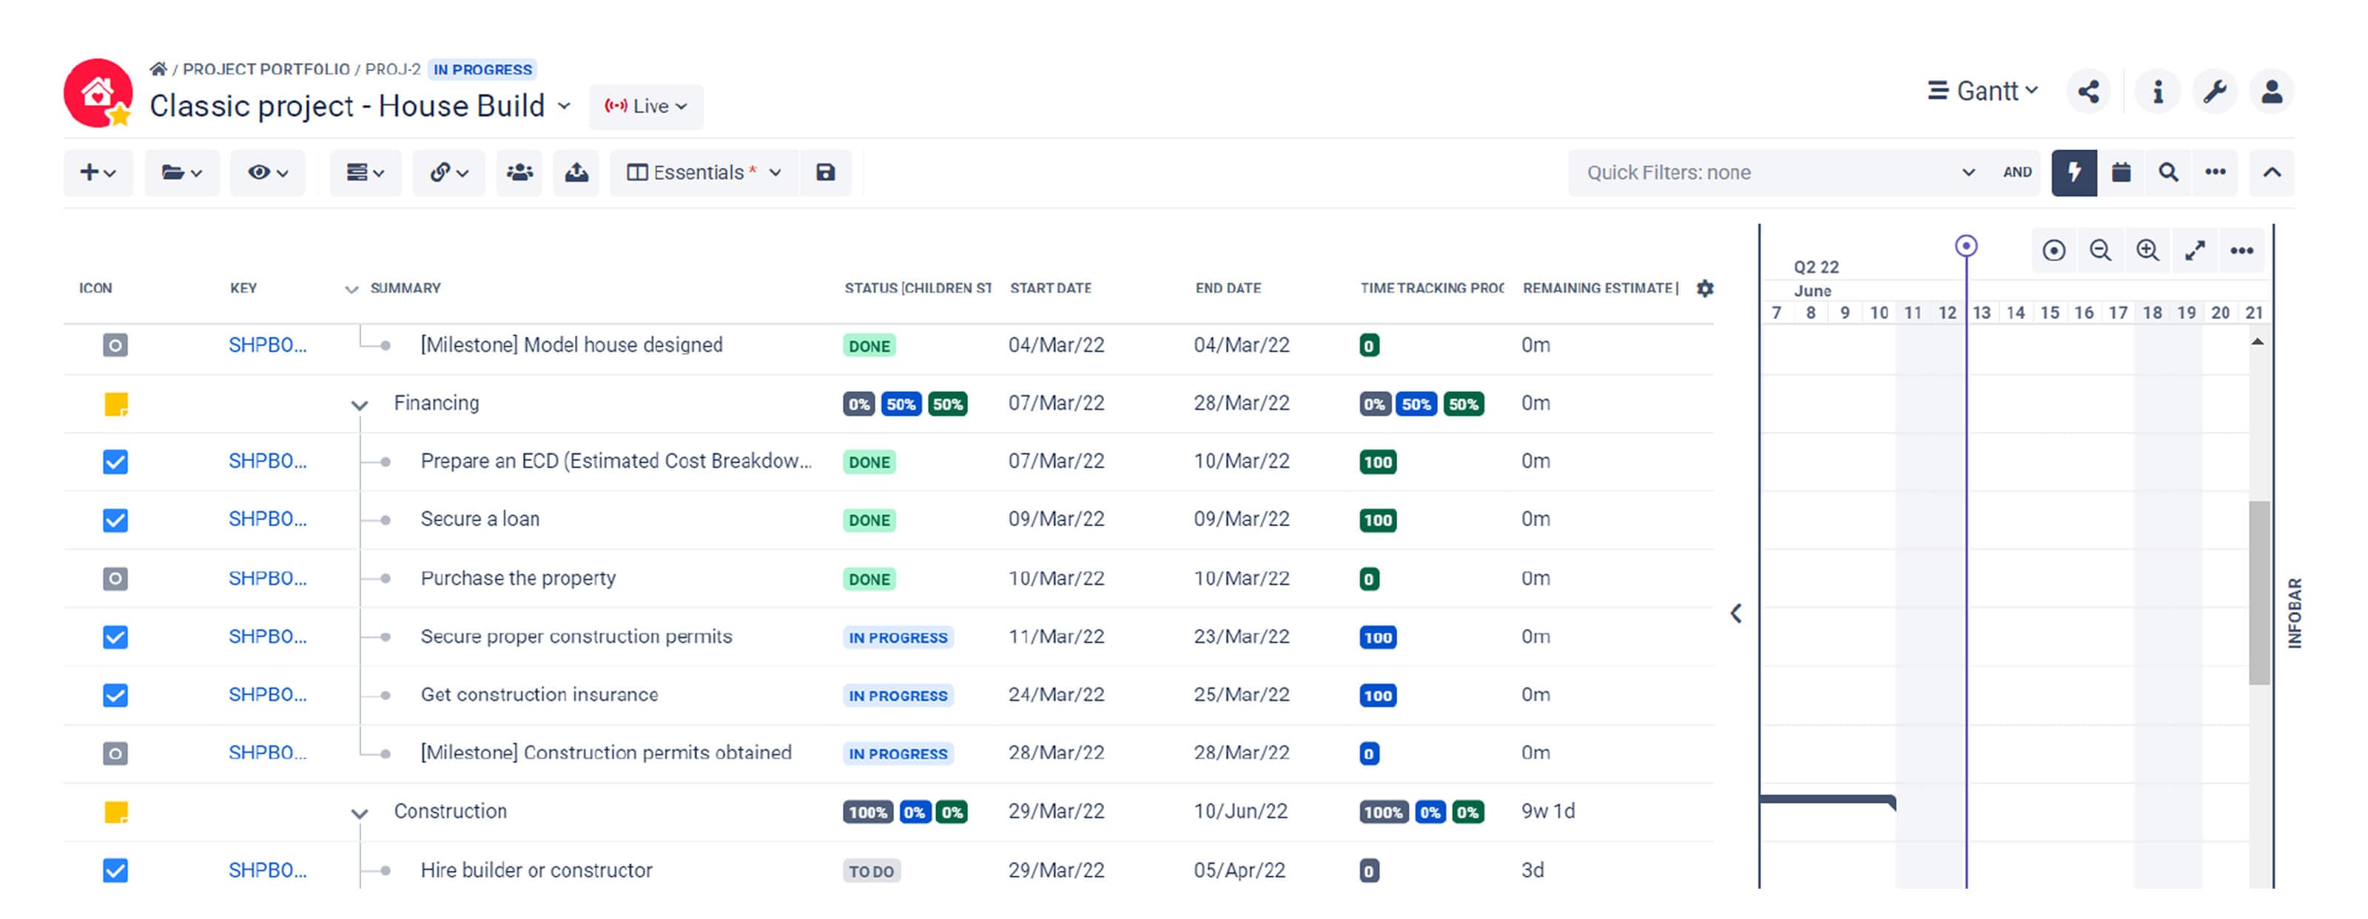Zoom out the Gantt timeline
The width and height of the screenshot is (2368, 919).
point(2101,251)
